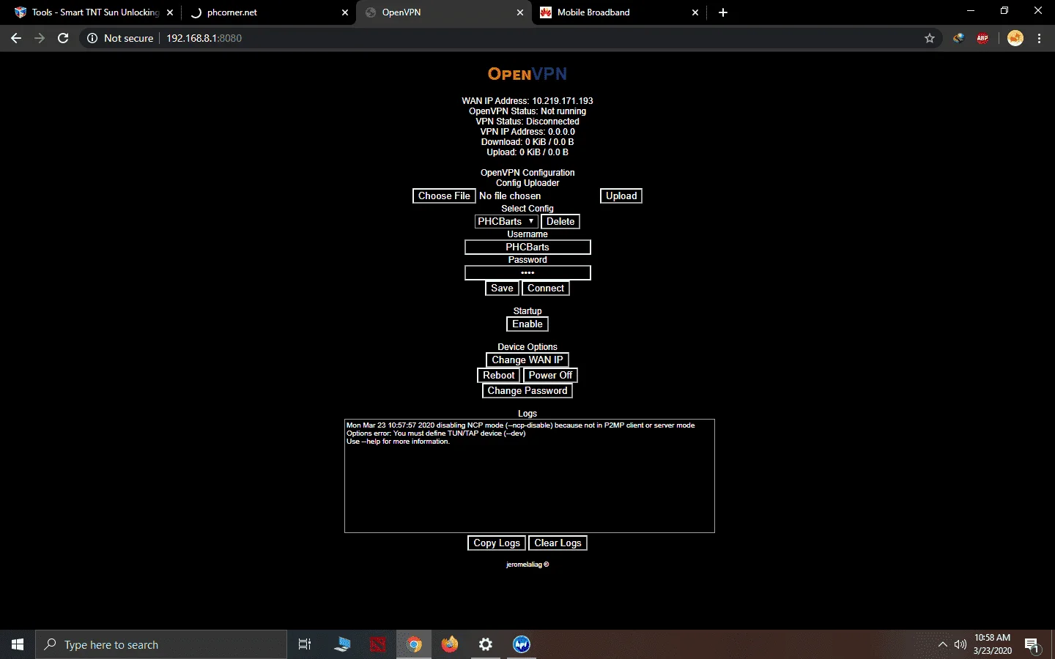1055x659 pixels.
Task: Close the OpenVPN tab
Action: click(x=520, y=12)
